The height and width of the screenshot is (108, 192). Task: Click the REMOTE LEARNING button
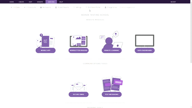112,50
